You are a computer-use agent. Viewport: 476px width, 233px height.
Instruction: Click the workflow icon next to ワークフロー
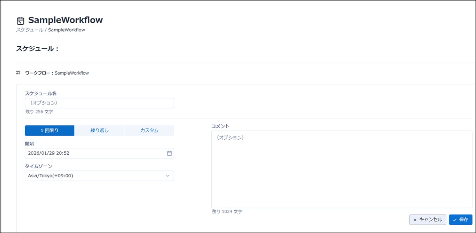18,73
